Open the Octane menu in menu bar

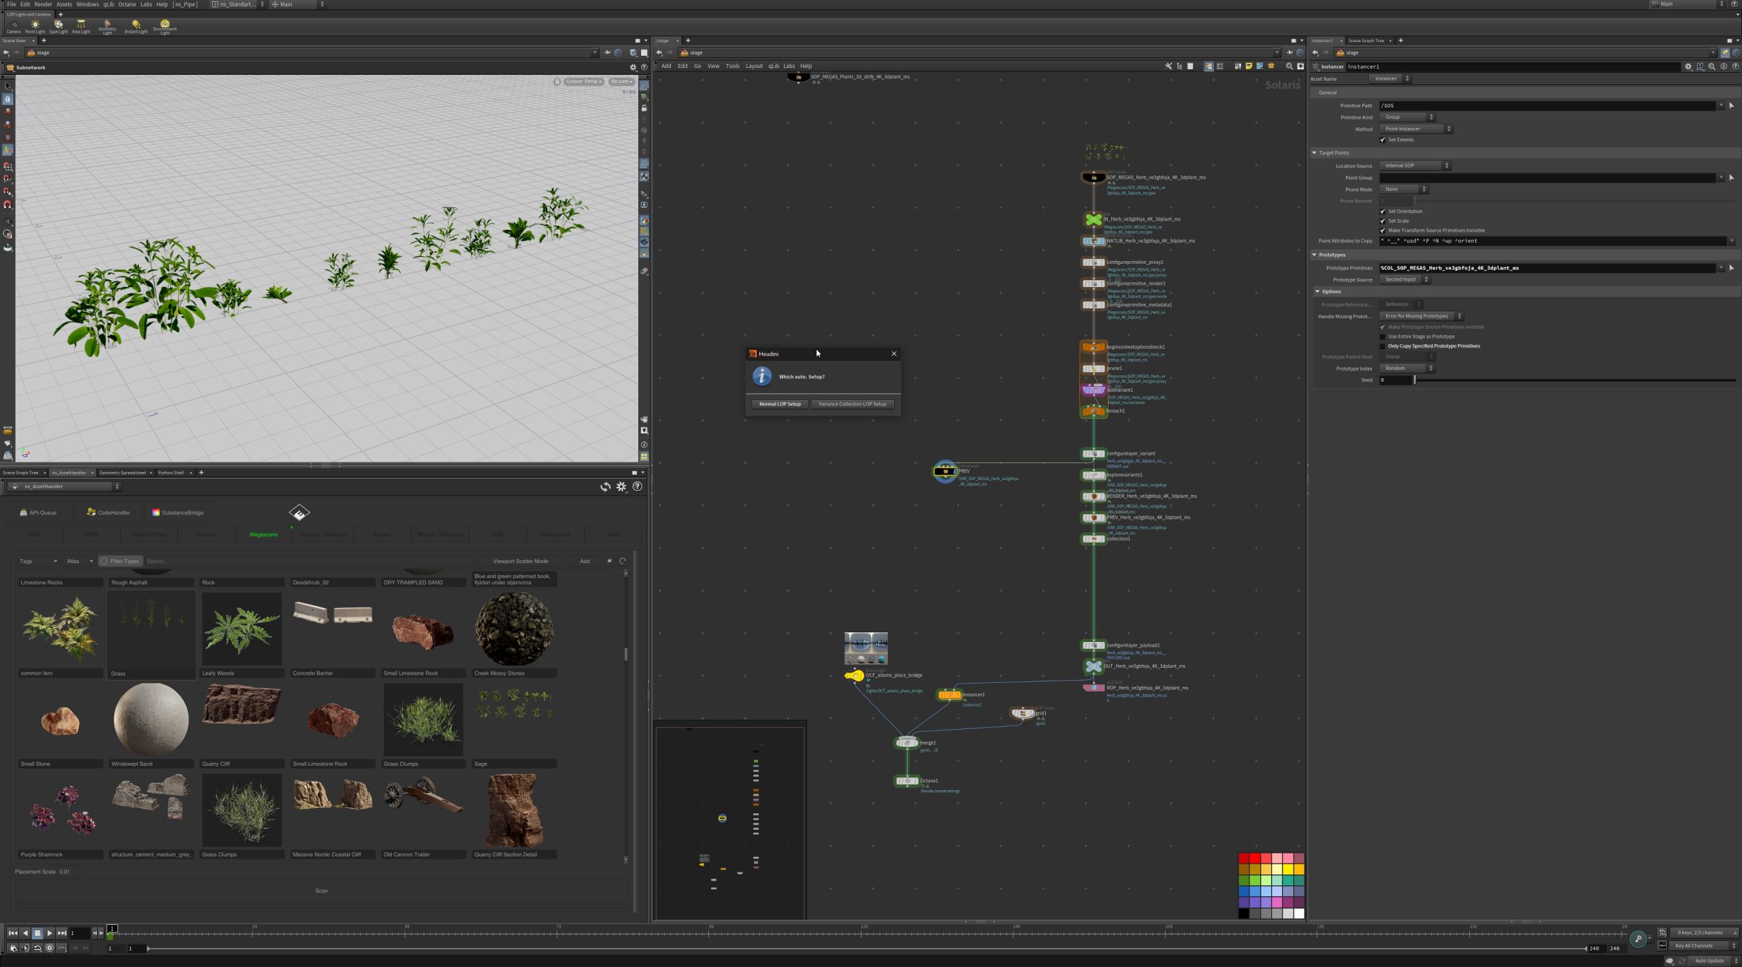coord(127,4)
